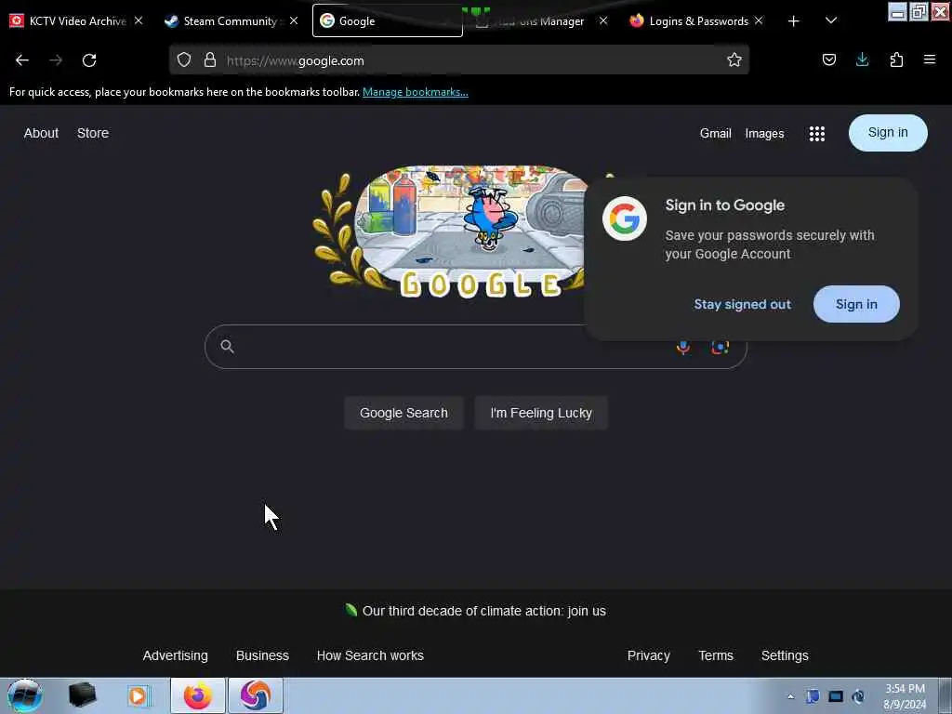This screenshot has height=714, width=952.
Task: Open the Downloads arrow icon
Action: (x=862, y=60)
